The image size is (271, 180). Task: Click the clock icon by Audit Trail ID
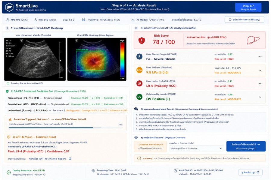175,171
